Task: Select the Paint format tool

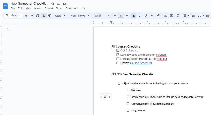Action: tap(50, 16)
